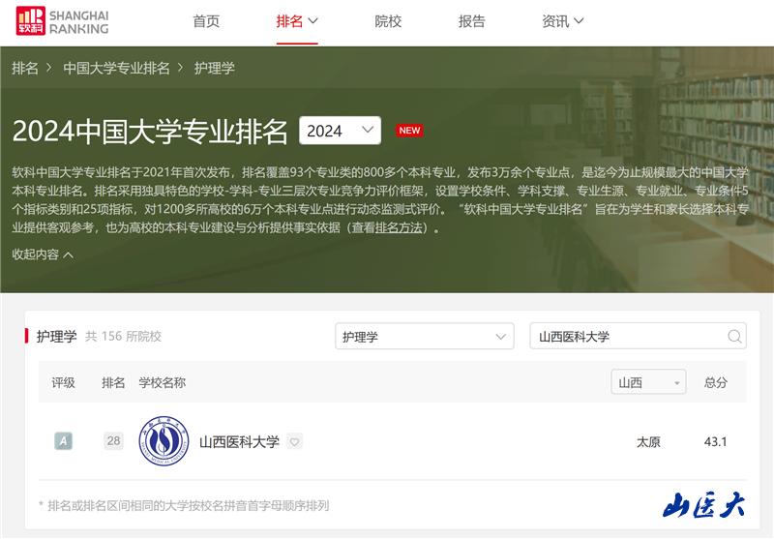Viewport: 774px width, 539px height.
Task: Click the grade A rating badge
Action: click(63, 441)
